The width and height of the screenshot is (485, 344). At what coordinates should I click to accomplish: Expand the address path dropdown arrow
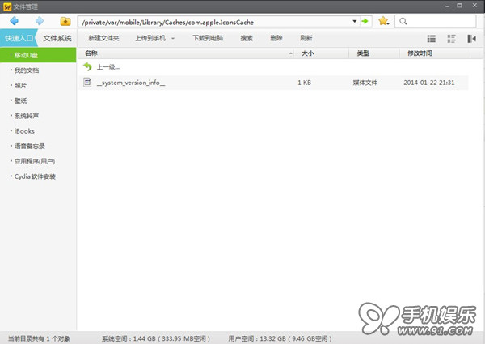(355, 21)
